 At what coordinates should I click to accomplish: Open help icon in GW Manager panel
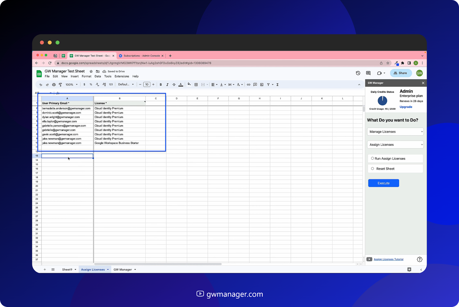click(419, 259)
